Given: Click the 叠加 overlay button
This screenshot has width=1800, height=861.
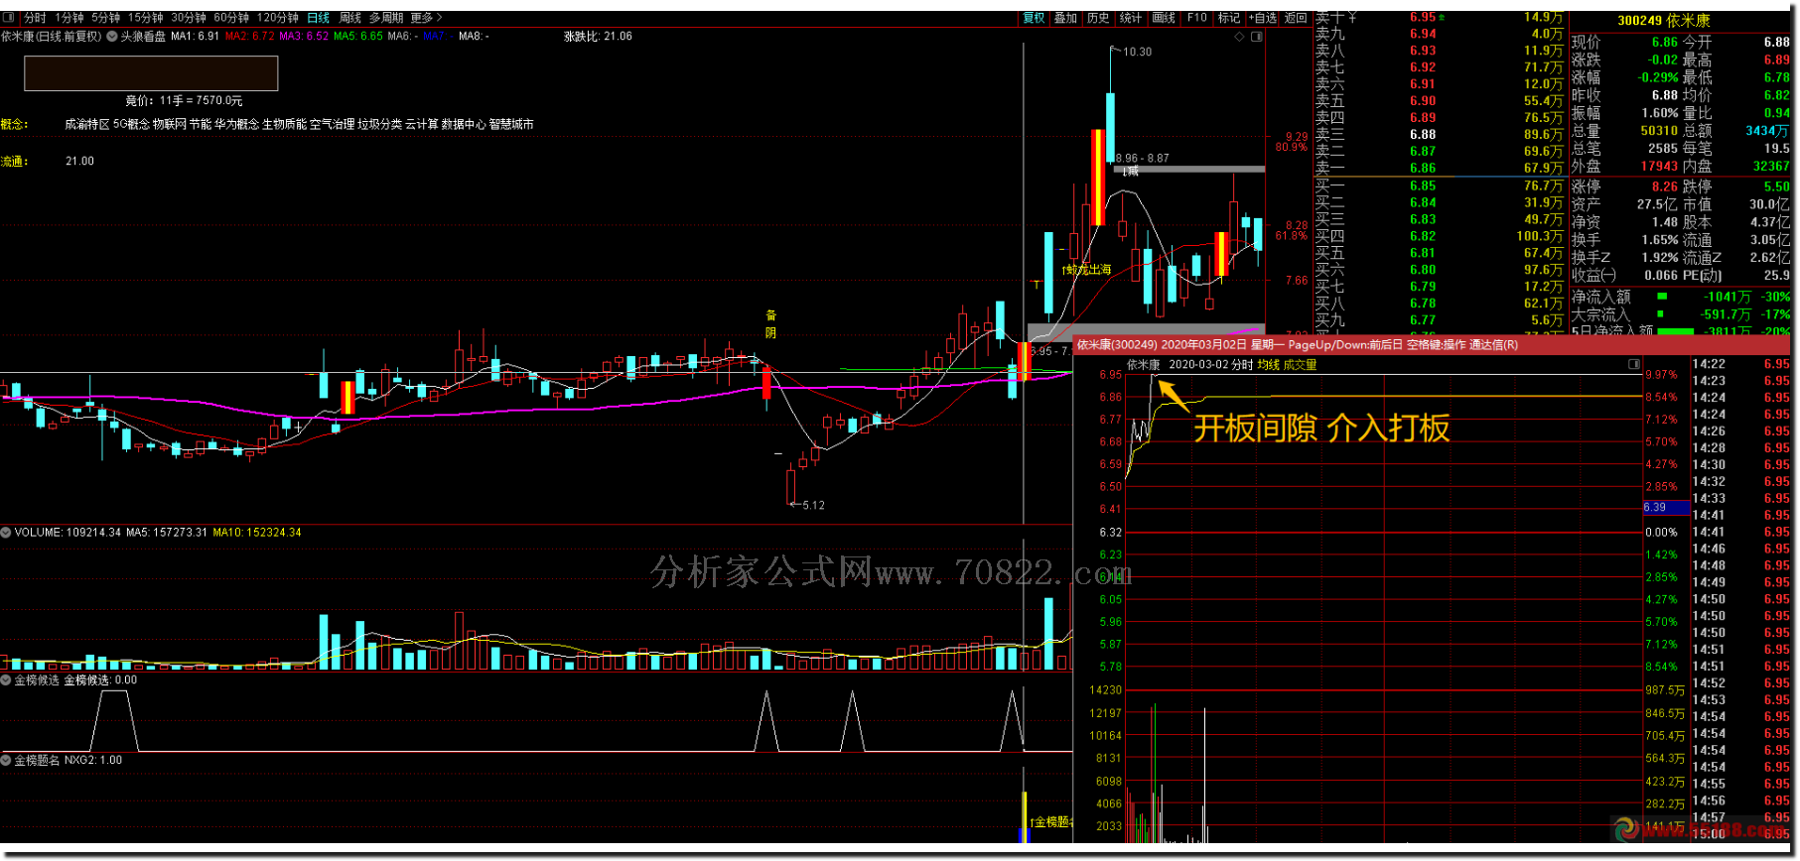Looking at the screenshot, I should (1065, 18).
